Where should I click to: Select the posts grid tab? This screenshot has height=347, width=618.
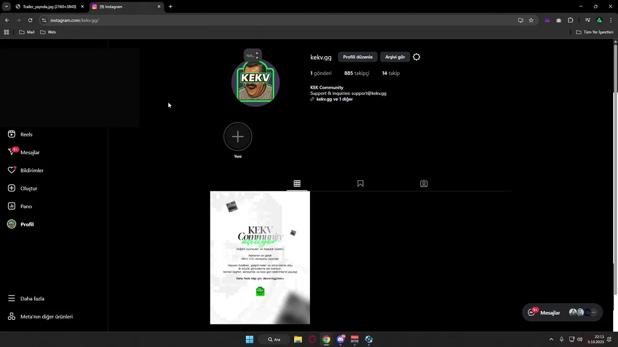tap(297, 184)
